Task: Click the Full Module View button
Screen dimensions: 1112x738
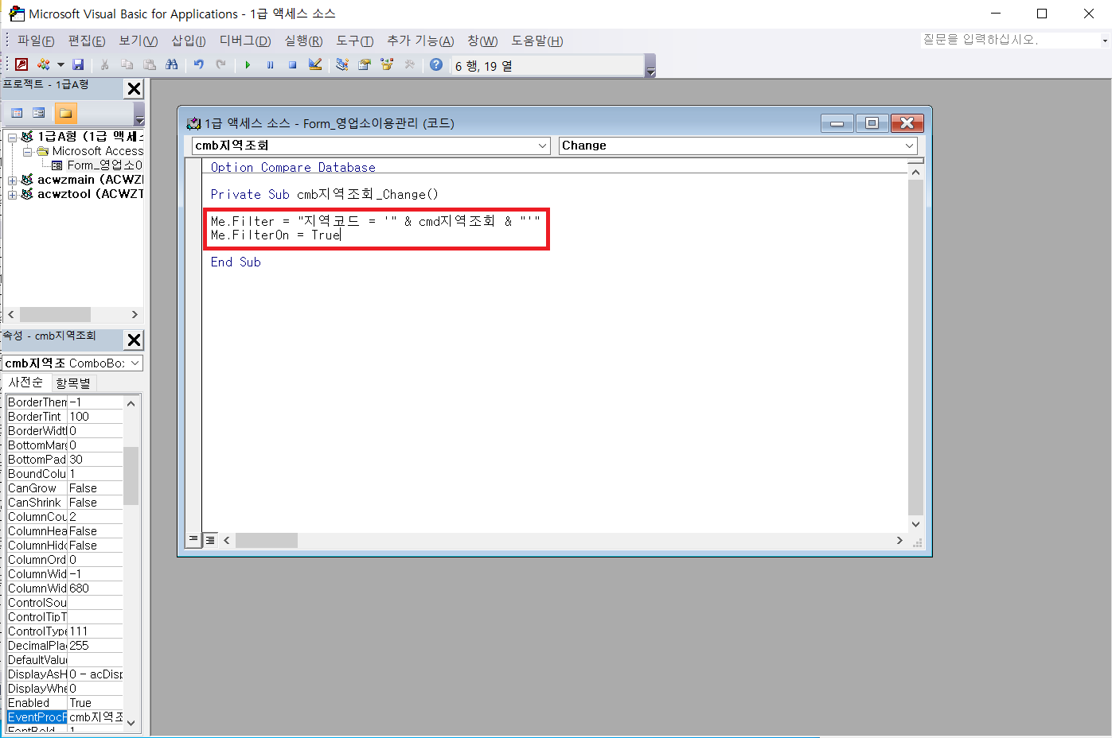Action: [210, 540]
